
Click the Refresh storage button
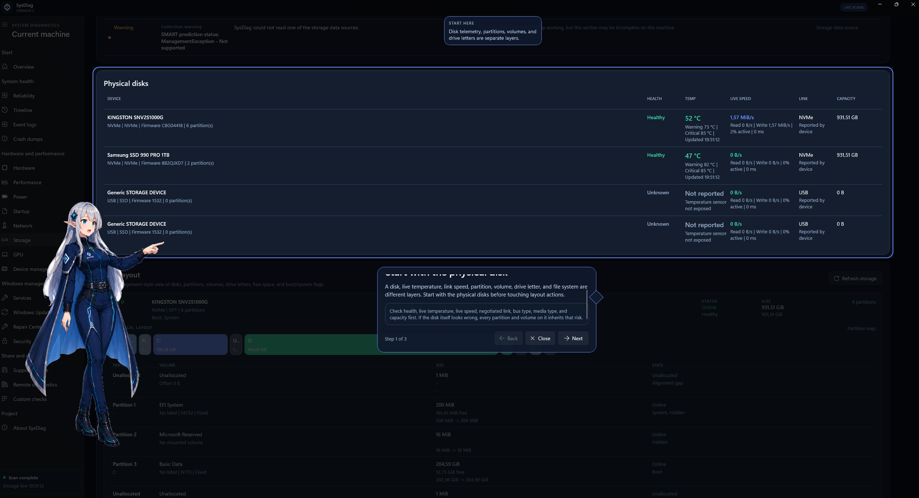tap(855, 278)
